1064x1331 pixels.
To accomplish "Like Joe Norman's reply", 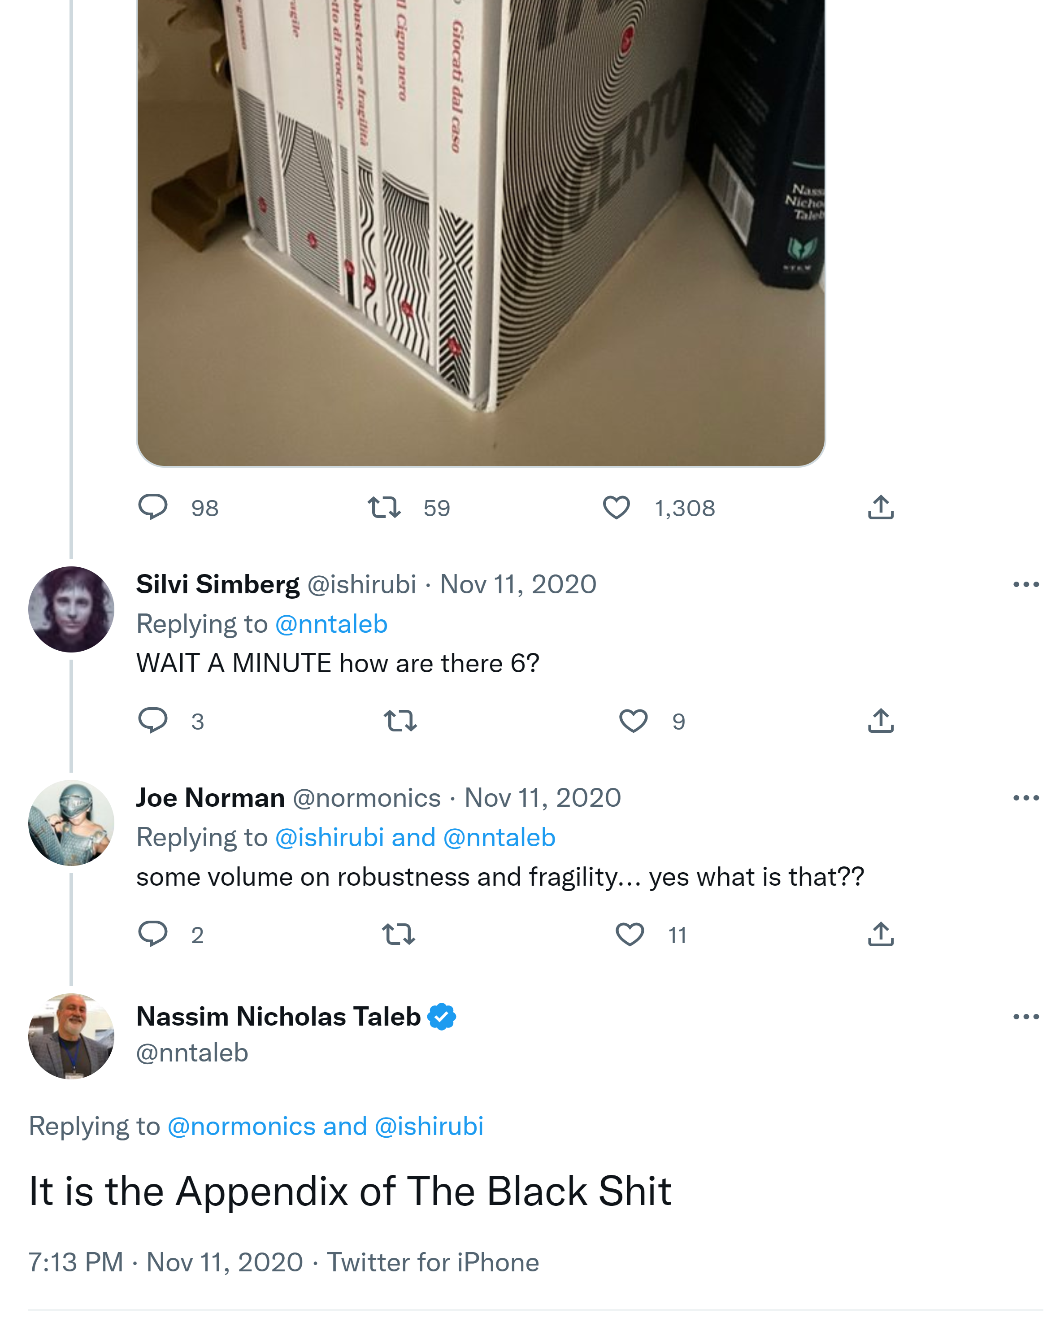I will point(630,934).
